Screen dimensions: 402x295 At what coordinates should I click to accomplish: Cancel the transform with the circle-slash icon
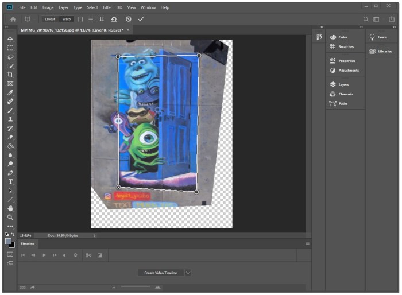129,19
